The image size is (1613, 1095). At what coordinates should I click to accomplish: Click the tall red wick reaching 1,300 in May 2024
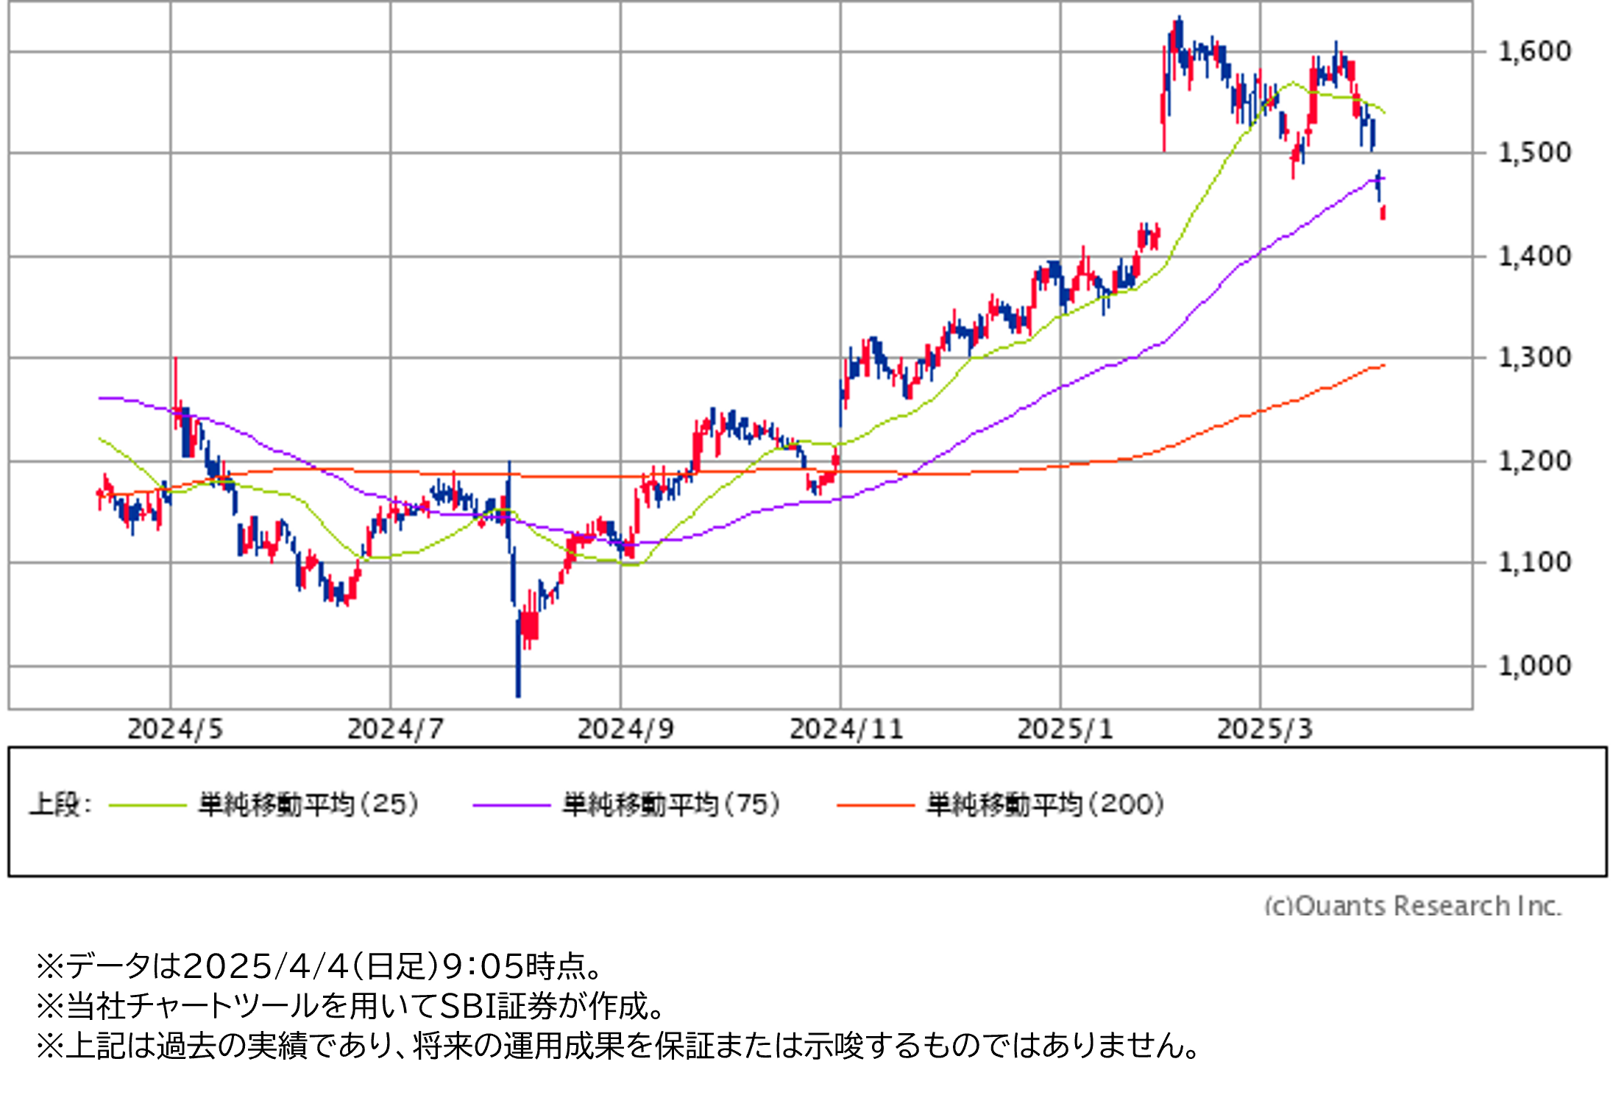(x=175, y=379)
